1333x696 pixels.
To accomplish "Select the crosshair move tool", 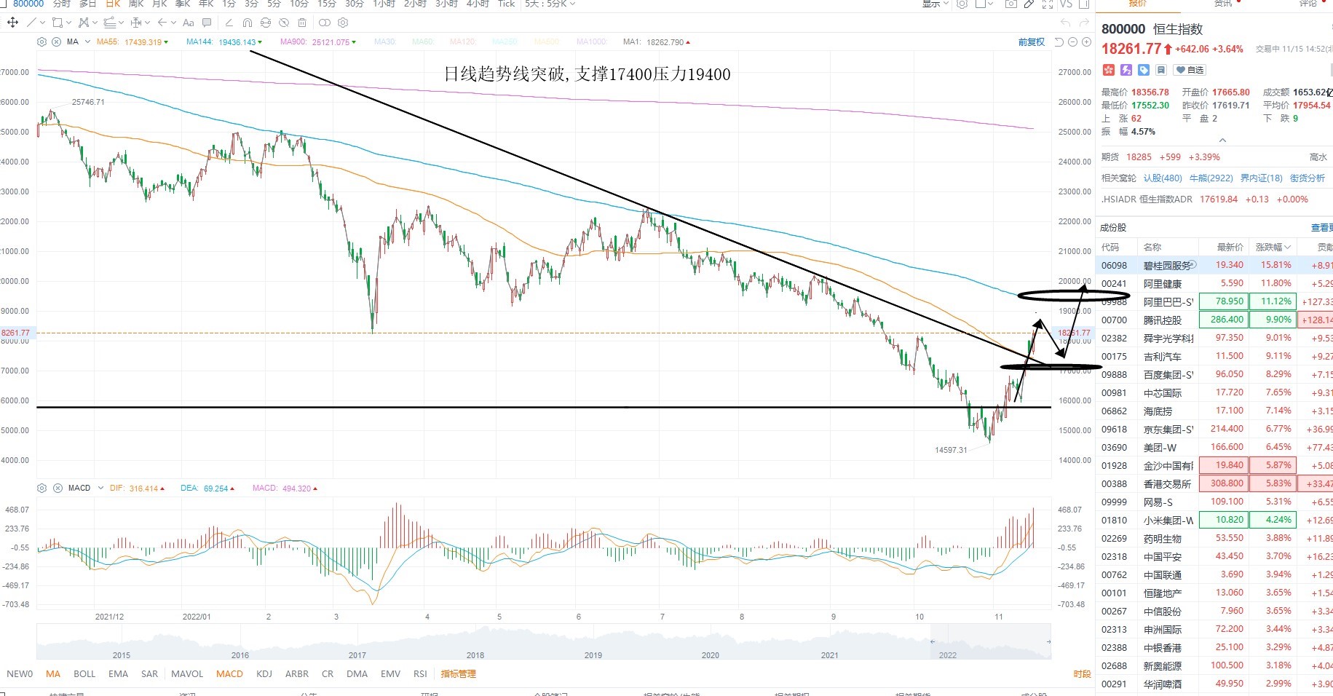I will tap(12, 23).
